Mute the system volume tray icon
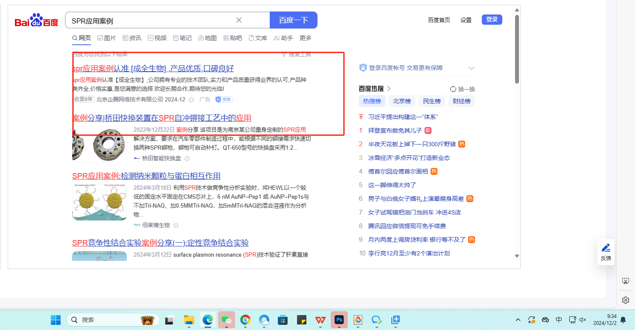 (x=583, y=320)
